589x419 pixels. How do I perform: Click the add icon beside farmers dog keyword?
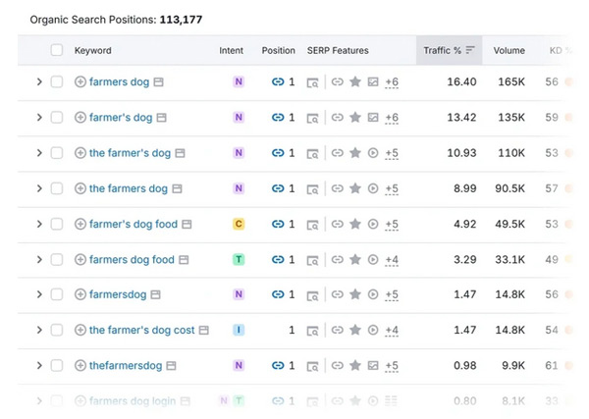(80, 81)
